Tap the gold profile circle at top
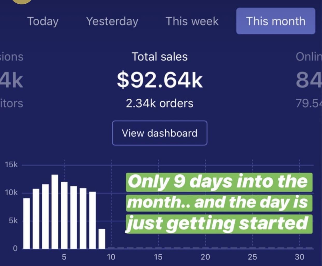 pos(22,1)
